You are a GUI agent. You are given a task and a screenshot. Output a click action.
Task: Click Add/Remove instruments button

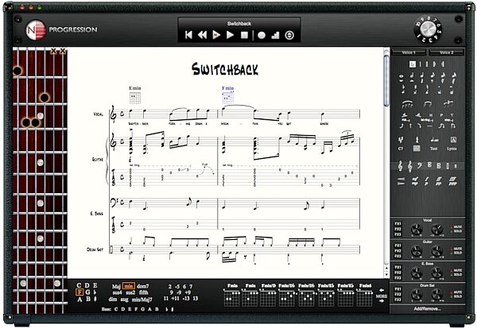point(428,309)
